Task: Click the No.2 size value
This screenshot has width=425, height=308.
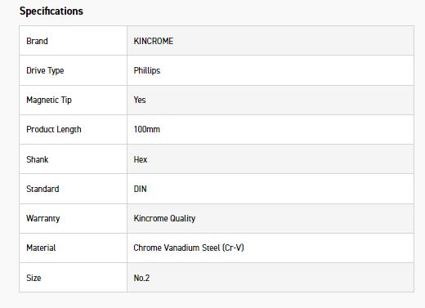Action: (141, 278)
